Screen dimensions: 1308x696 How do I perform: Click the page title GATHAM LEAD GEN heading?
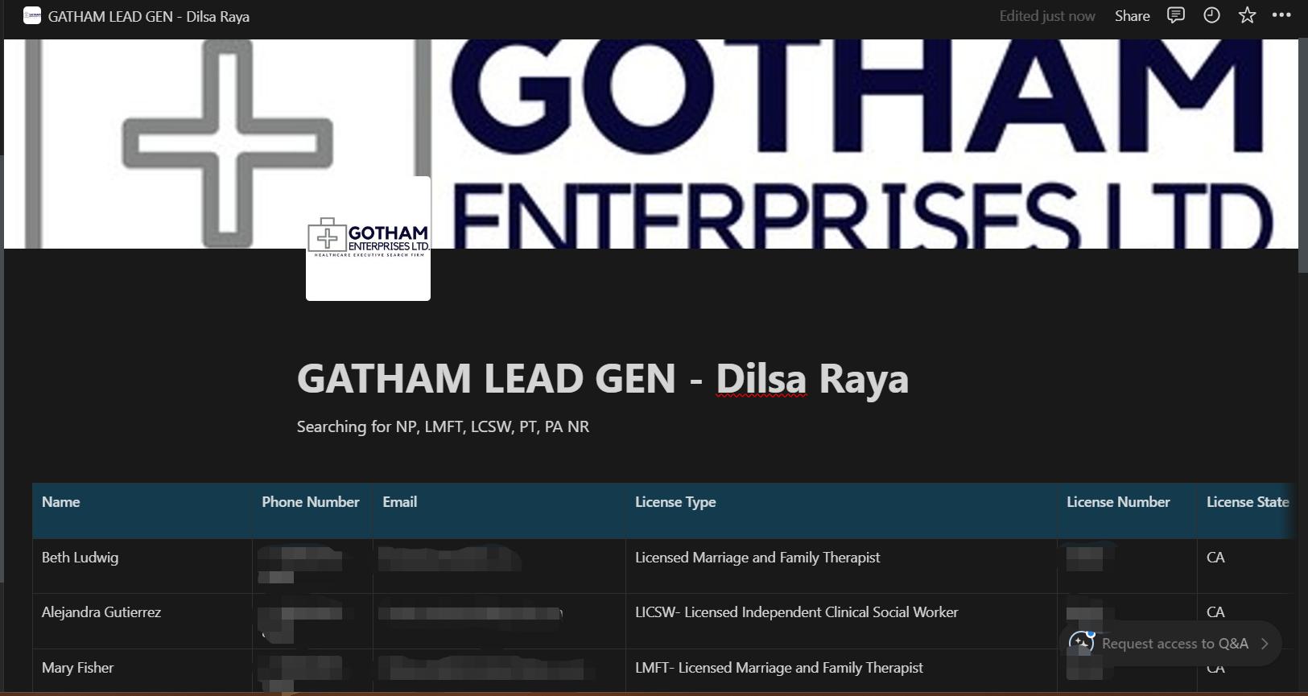pos(602,379)
